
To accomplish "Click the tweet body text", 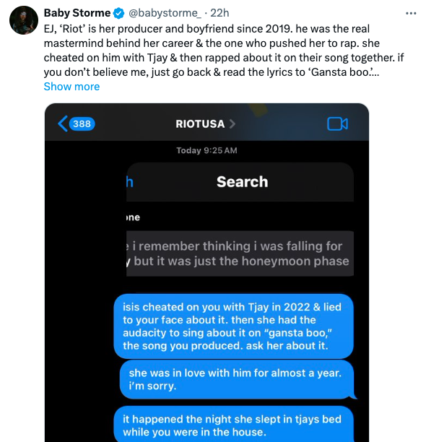I will (x=224, y=51).
